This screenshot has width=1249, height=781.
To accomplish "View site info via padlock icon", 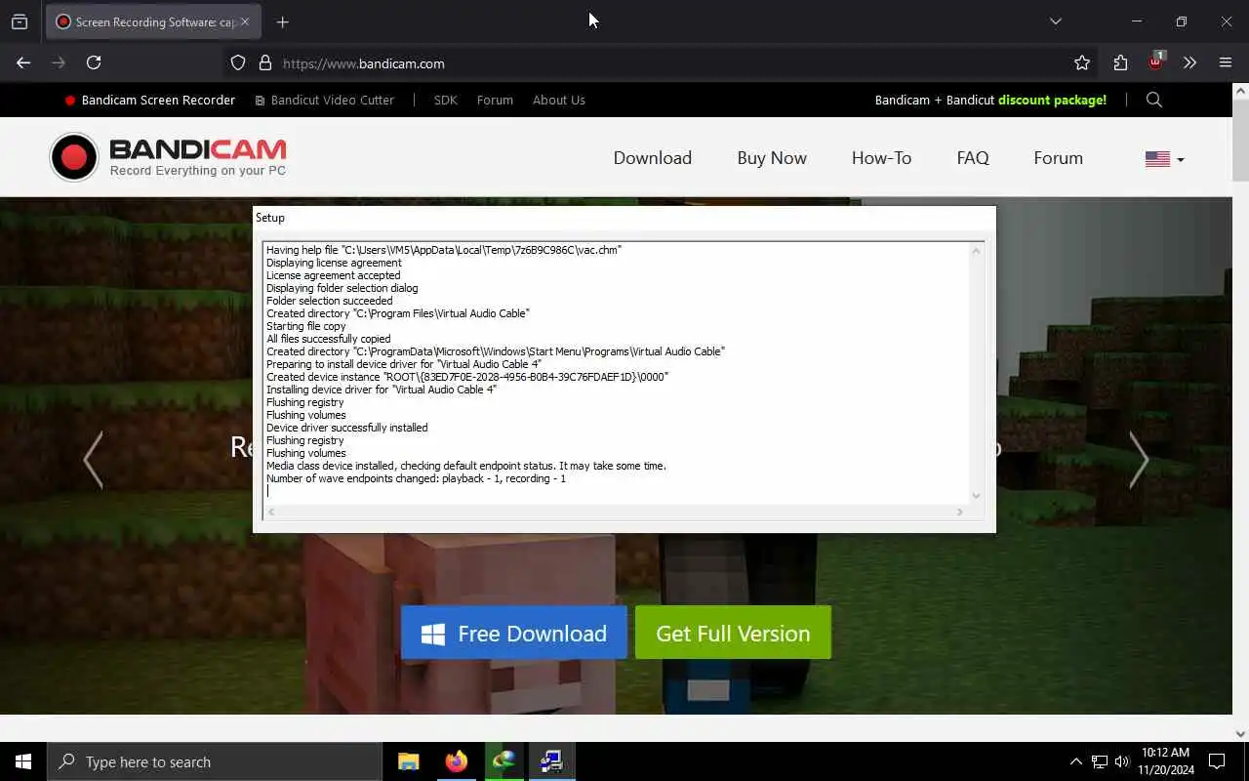I will [x=264, y=62].
